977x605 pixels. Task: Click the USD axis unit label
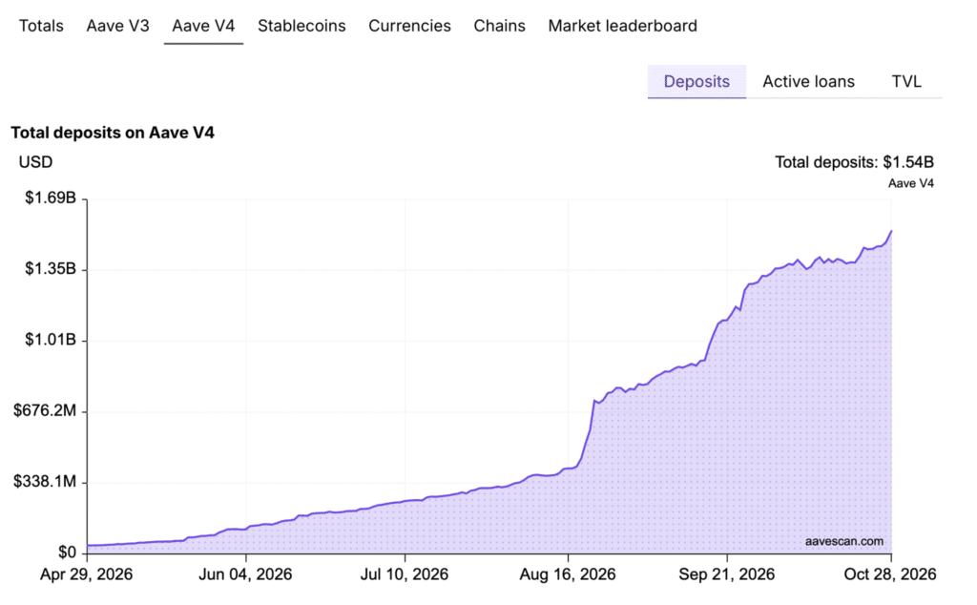(x=35, y=162)
